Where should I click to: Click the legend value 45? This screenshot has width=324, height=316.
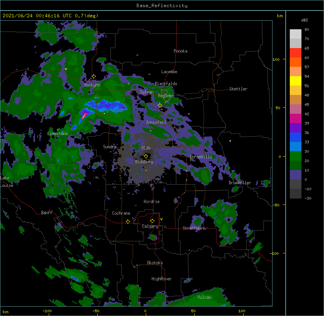307,105
